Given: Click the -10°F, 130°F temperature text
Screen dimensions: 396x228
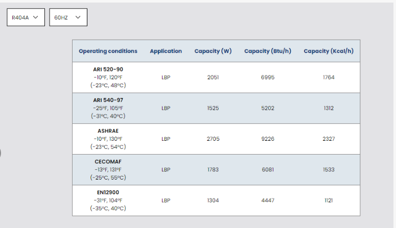Looking at the screenshot, I should tap(108, 139).
